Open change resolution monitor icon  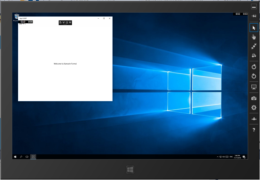[x=254, y=87]
